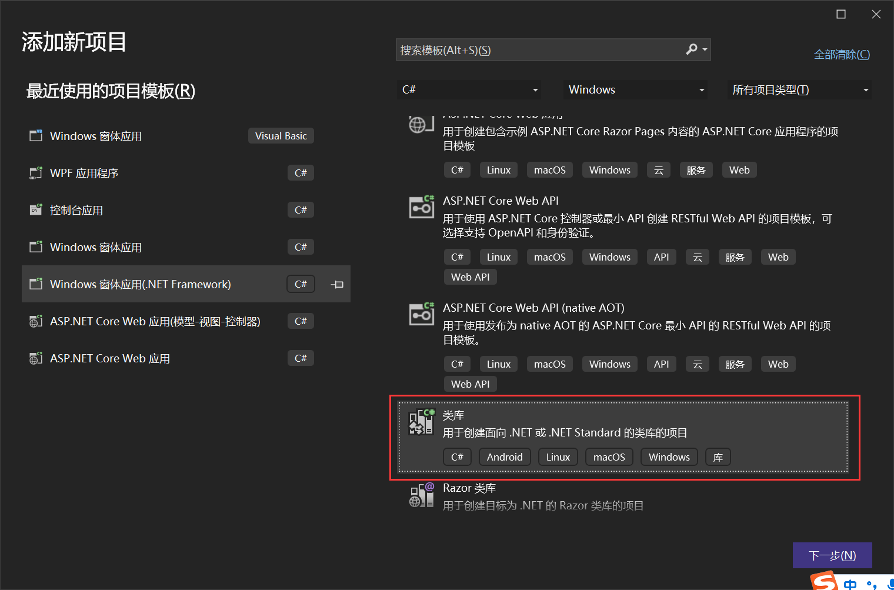Click the macOS tag on 类库 template

[x=609, y=457]
